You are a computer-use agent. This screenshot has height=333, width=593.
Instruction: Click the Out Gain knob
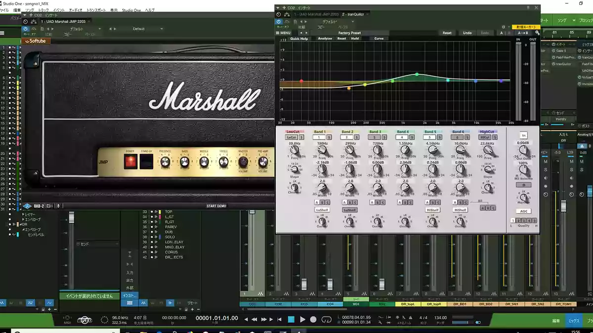523,149
